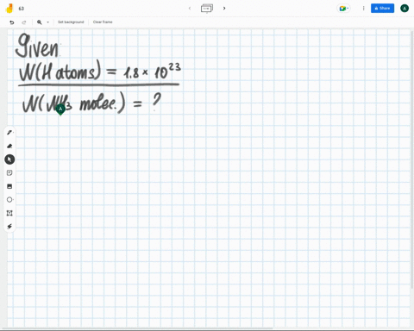Click the collaborator cursor marker A
The image size is (414, 331).
coord(60,109)
